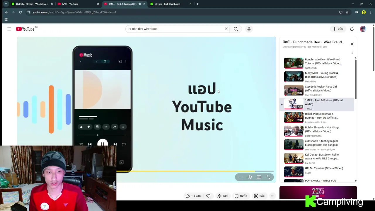This screenshot has width=375, height=211.
Task: Open the Create (สร้าง) button
Action: click(x=338, y=29)
